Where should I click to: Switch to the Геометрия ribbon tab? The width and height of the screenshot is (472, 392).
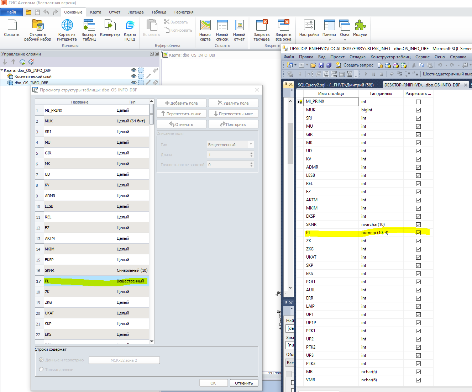tap(184, 12)
